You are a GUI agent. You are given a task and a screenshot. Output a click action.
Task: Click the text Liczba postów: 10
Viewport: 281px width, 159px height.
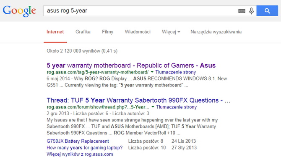tap(147, 148)
